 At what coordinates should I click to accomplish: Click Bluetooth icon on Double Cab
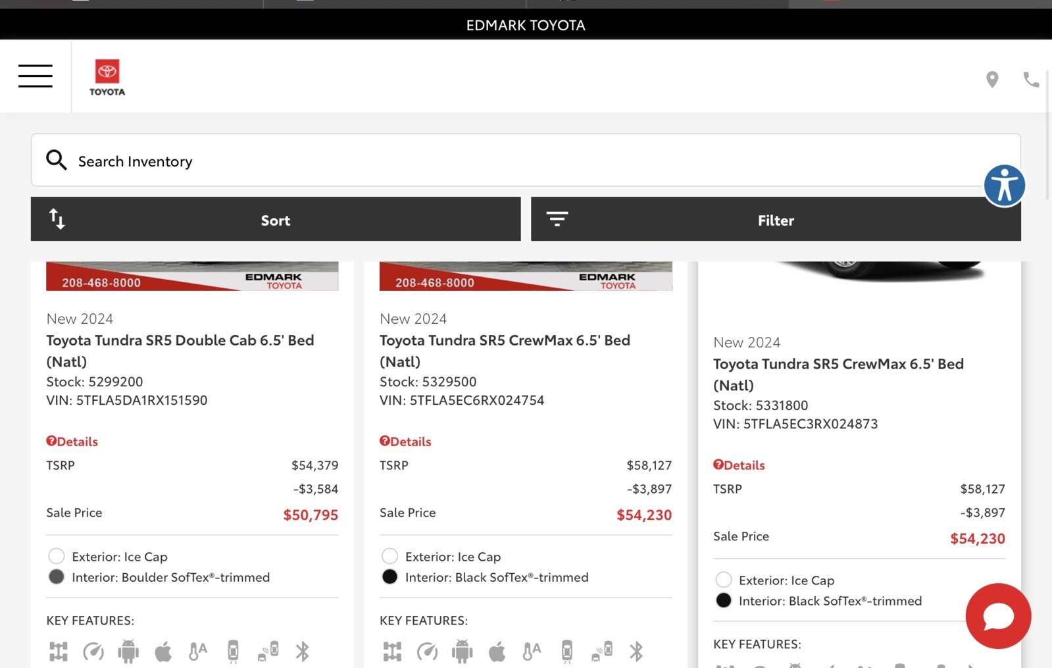pos(303,652)
